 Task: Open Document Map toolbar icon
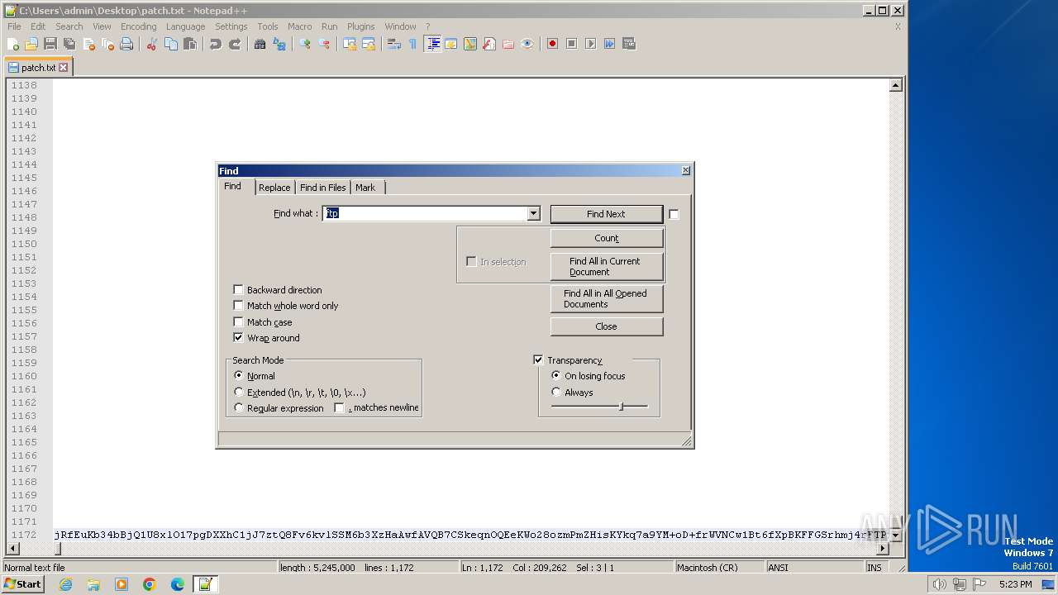click(x=470, y=44)
